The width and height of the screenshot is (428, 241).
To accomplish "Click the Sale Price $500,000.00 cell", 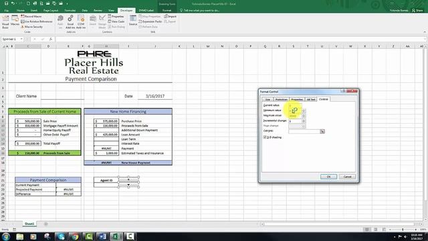I will pos(28,121).
